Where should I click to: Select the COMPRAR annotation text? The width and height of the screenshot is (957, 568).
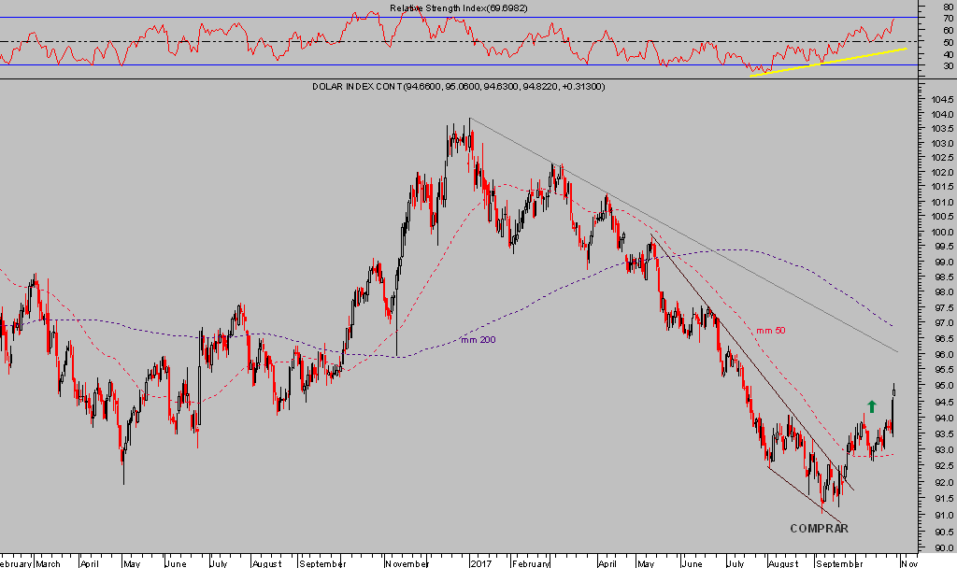[x=819, y=529]
